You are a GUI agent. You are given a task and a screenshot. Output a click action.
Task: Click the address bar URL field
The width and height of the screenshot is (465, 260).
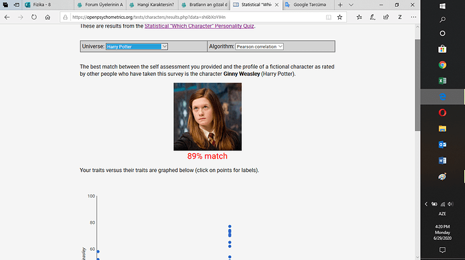197,17
